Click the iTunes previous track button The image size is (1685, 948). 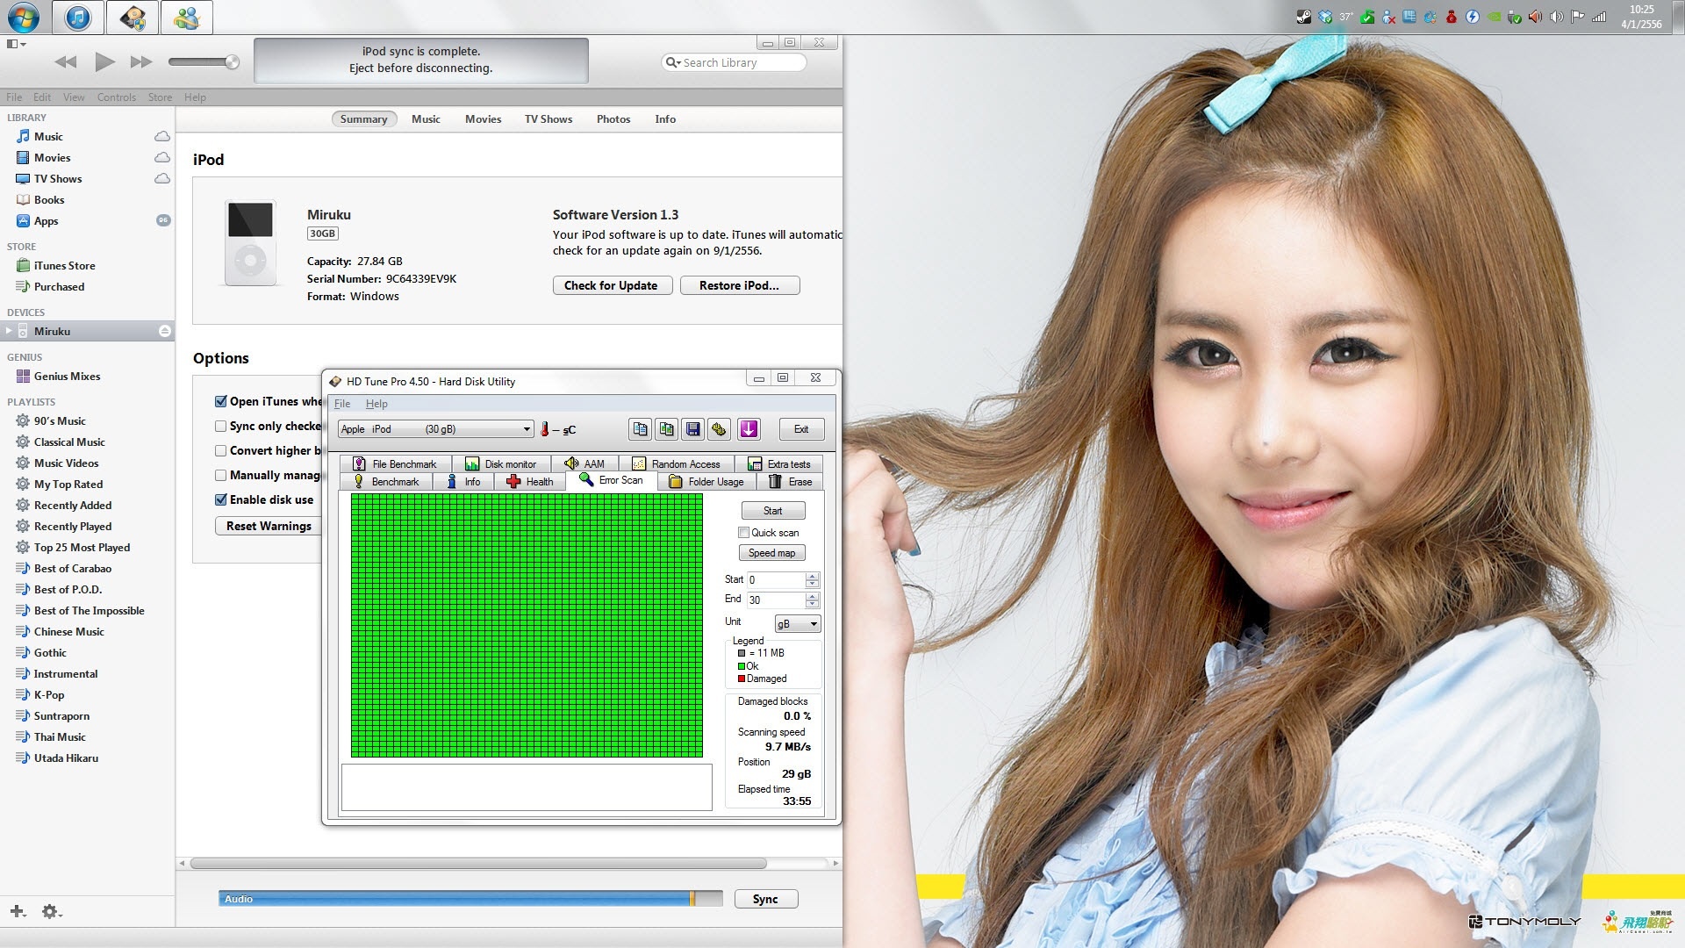pyautogui.click(x=66, y=62)
